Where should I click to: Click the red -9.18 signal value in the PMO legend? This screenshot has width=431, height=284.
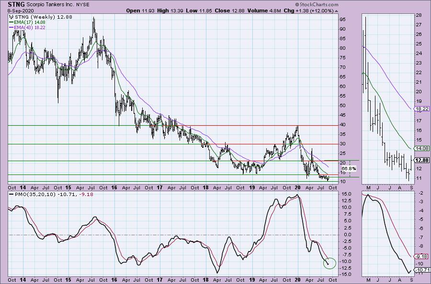[86, 194]
